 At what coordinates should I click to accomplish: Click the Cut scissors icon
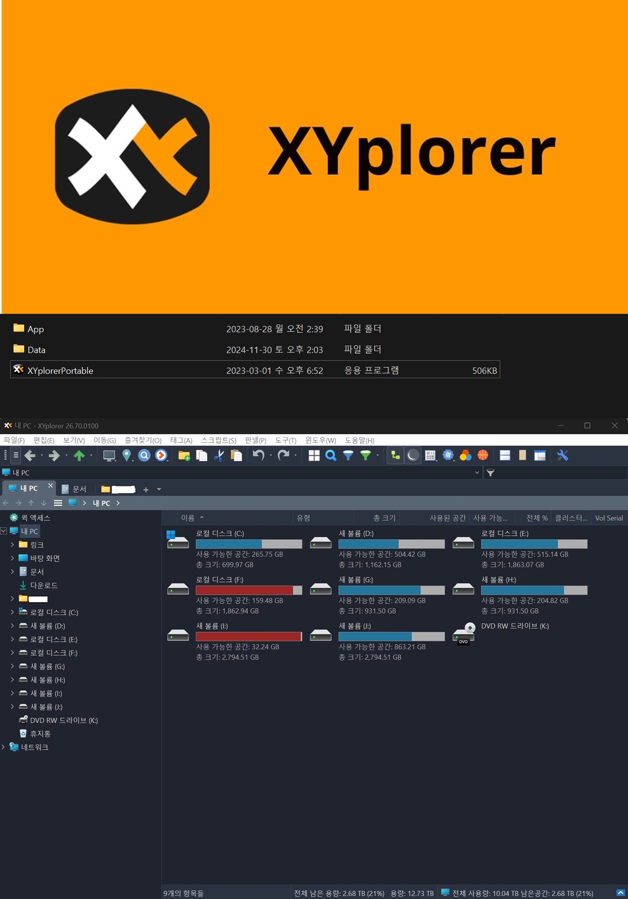pos(219,455)
